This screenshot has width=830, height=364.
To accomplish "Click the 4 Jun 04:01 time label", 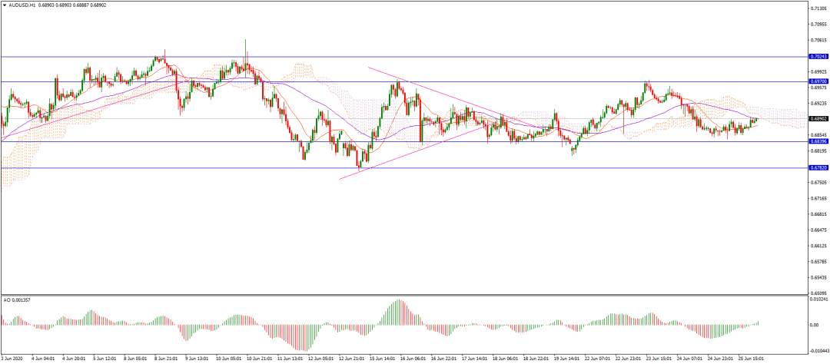I will pyautogui.click(x=44, y=358).
